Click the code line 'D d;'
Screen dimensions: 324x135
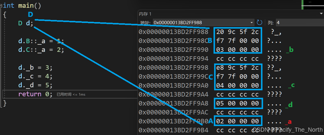coord(26,23)
